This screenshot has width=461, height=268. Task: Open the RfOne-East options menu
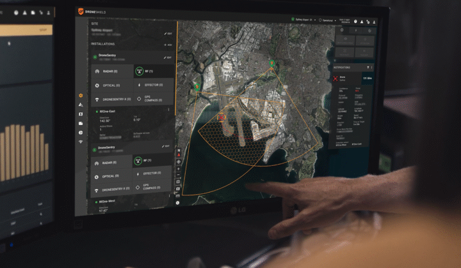(x=168, y=110)
